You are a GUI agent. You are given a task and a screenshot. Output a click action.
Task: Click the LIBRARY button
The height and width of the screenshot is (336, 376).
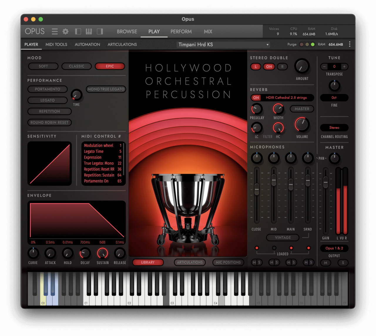(148, 262)
